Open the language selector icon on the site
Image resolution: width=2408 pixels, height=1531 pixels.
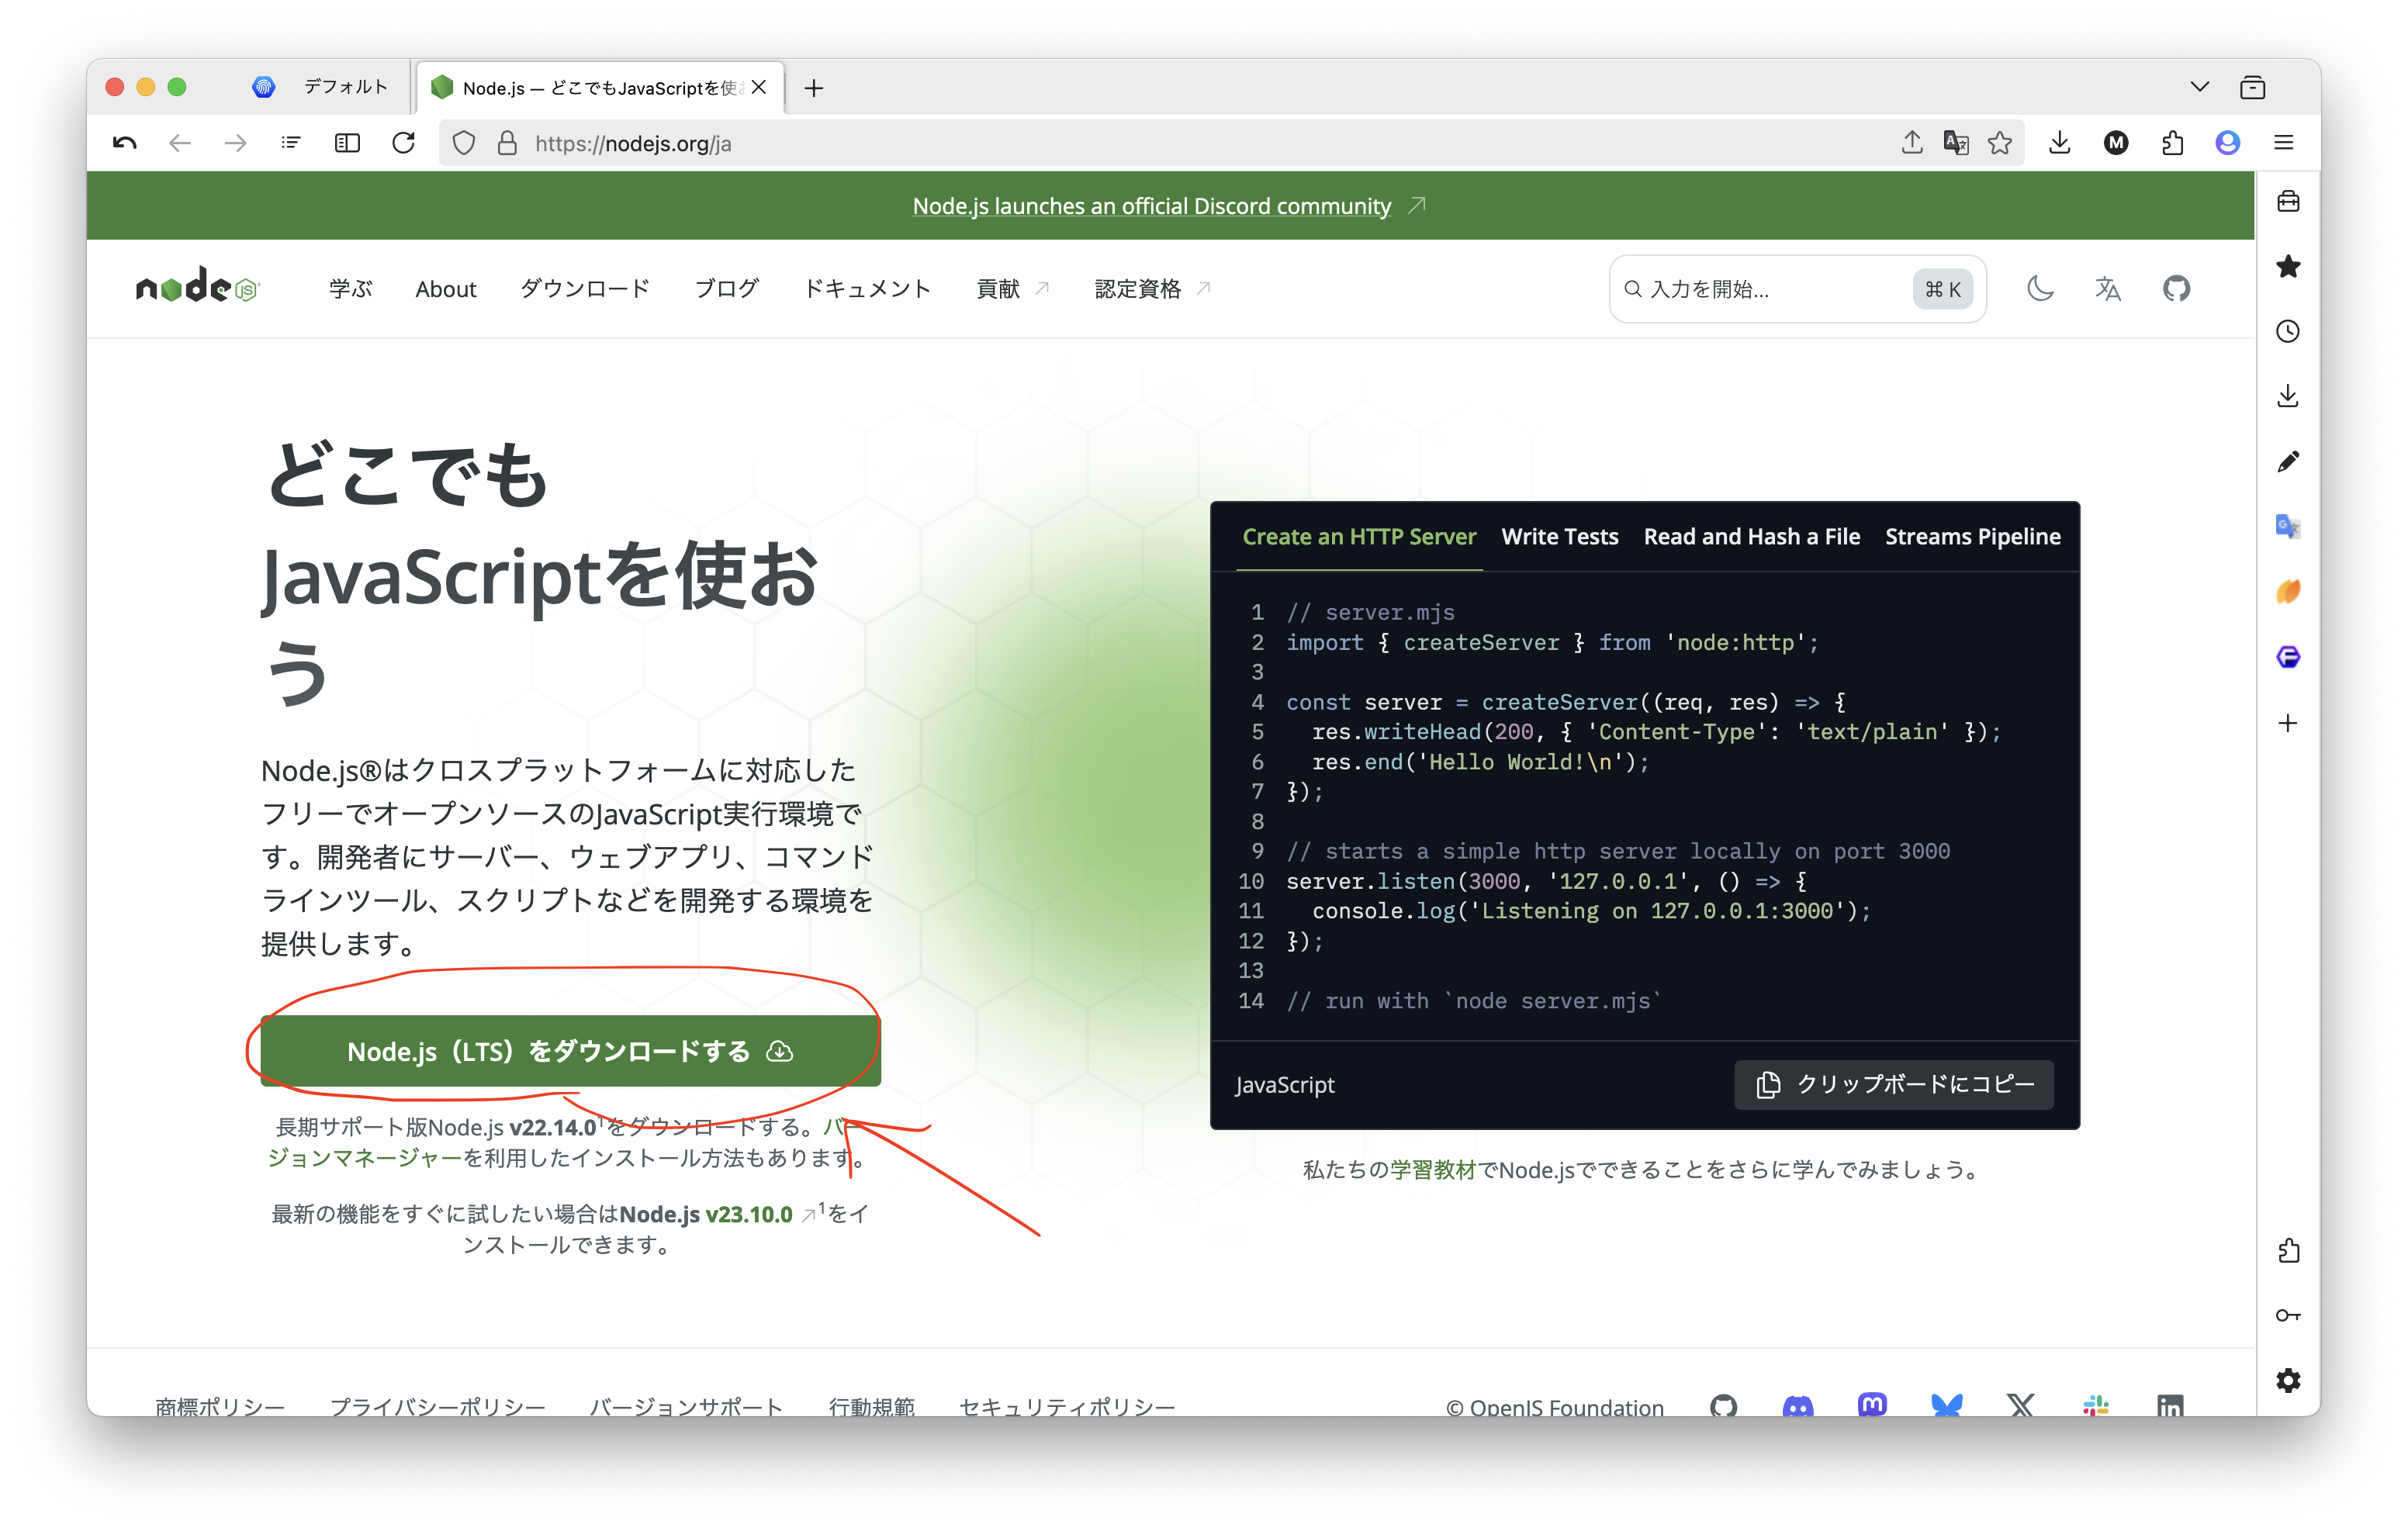point(2108,289)
